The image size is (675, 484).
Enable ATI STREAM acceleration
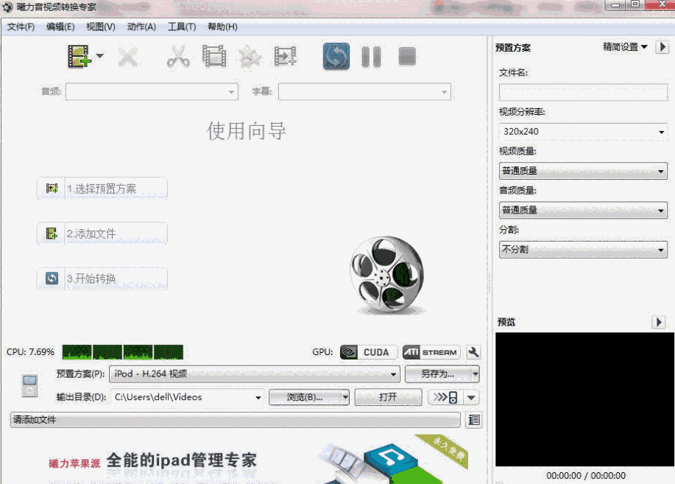pyautogui.click(x=431, y=352)
